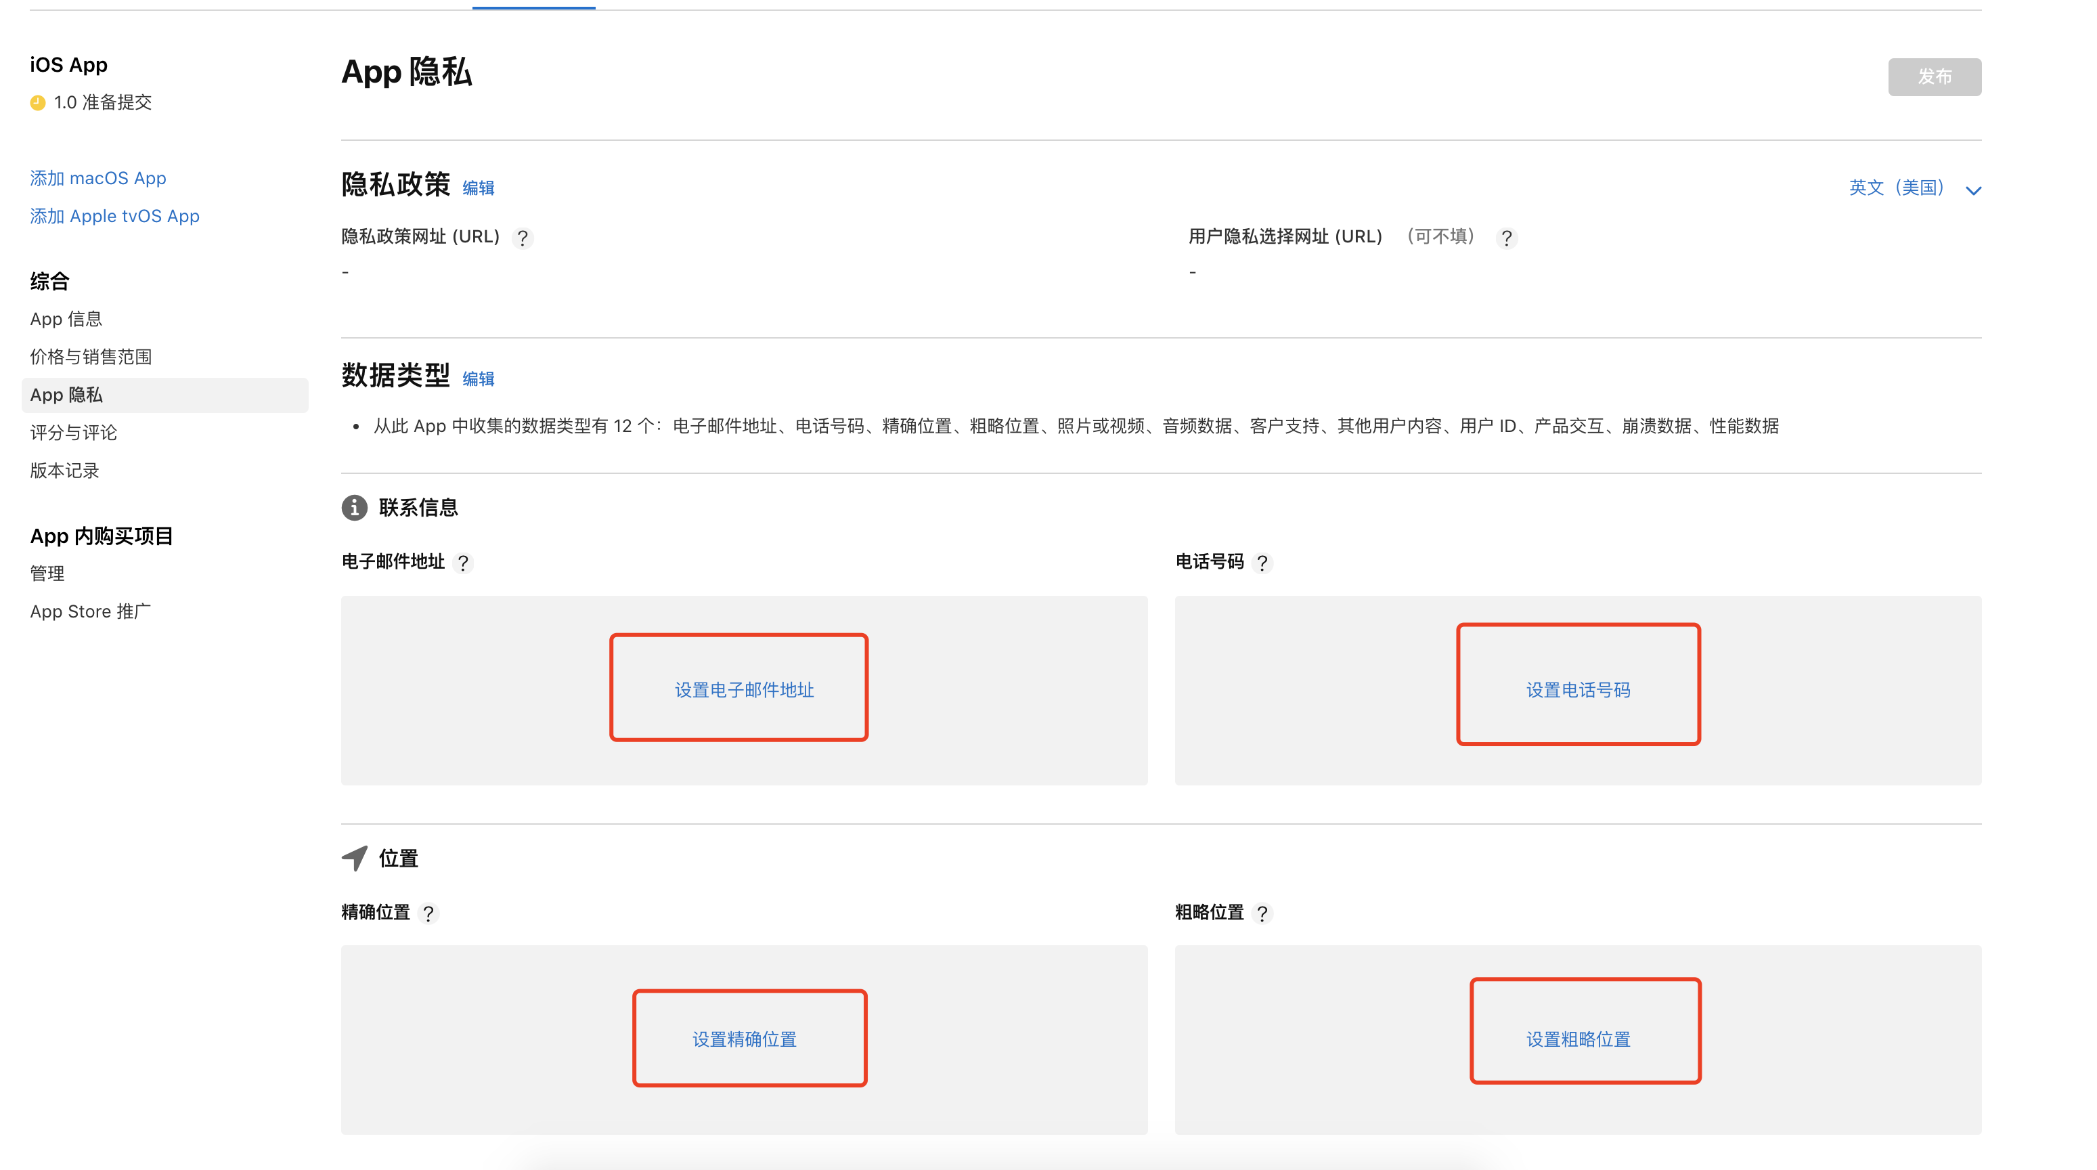Click the 联系信息 info icon
The image size is (2097, 1170).
click(x=354, y=507)
